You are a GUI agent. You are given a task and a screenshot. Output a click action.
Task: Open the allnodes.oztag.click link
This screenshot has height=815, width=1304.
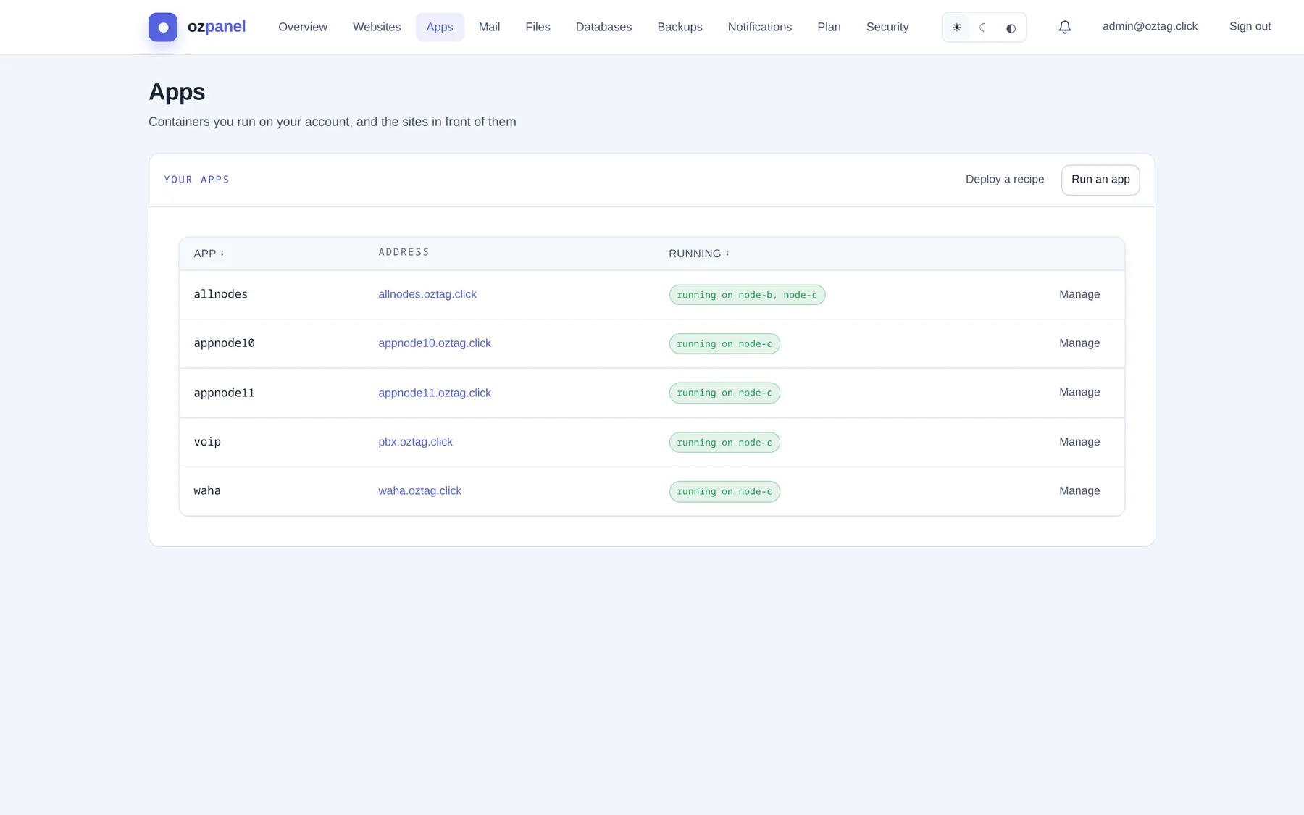pos(427,294)
